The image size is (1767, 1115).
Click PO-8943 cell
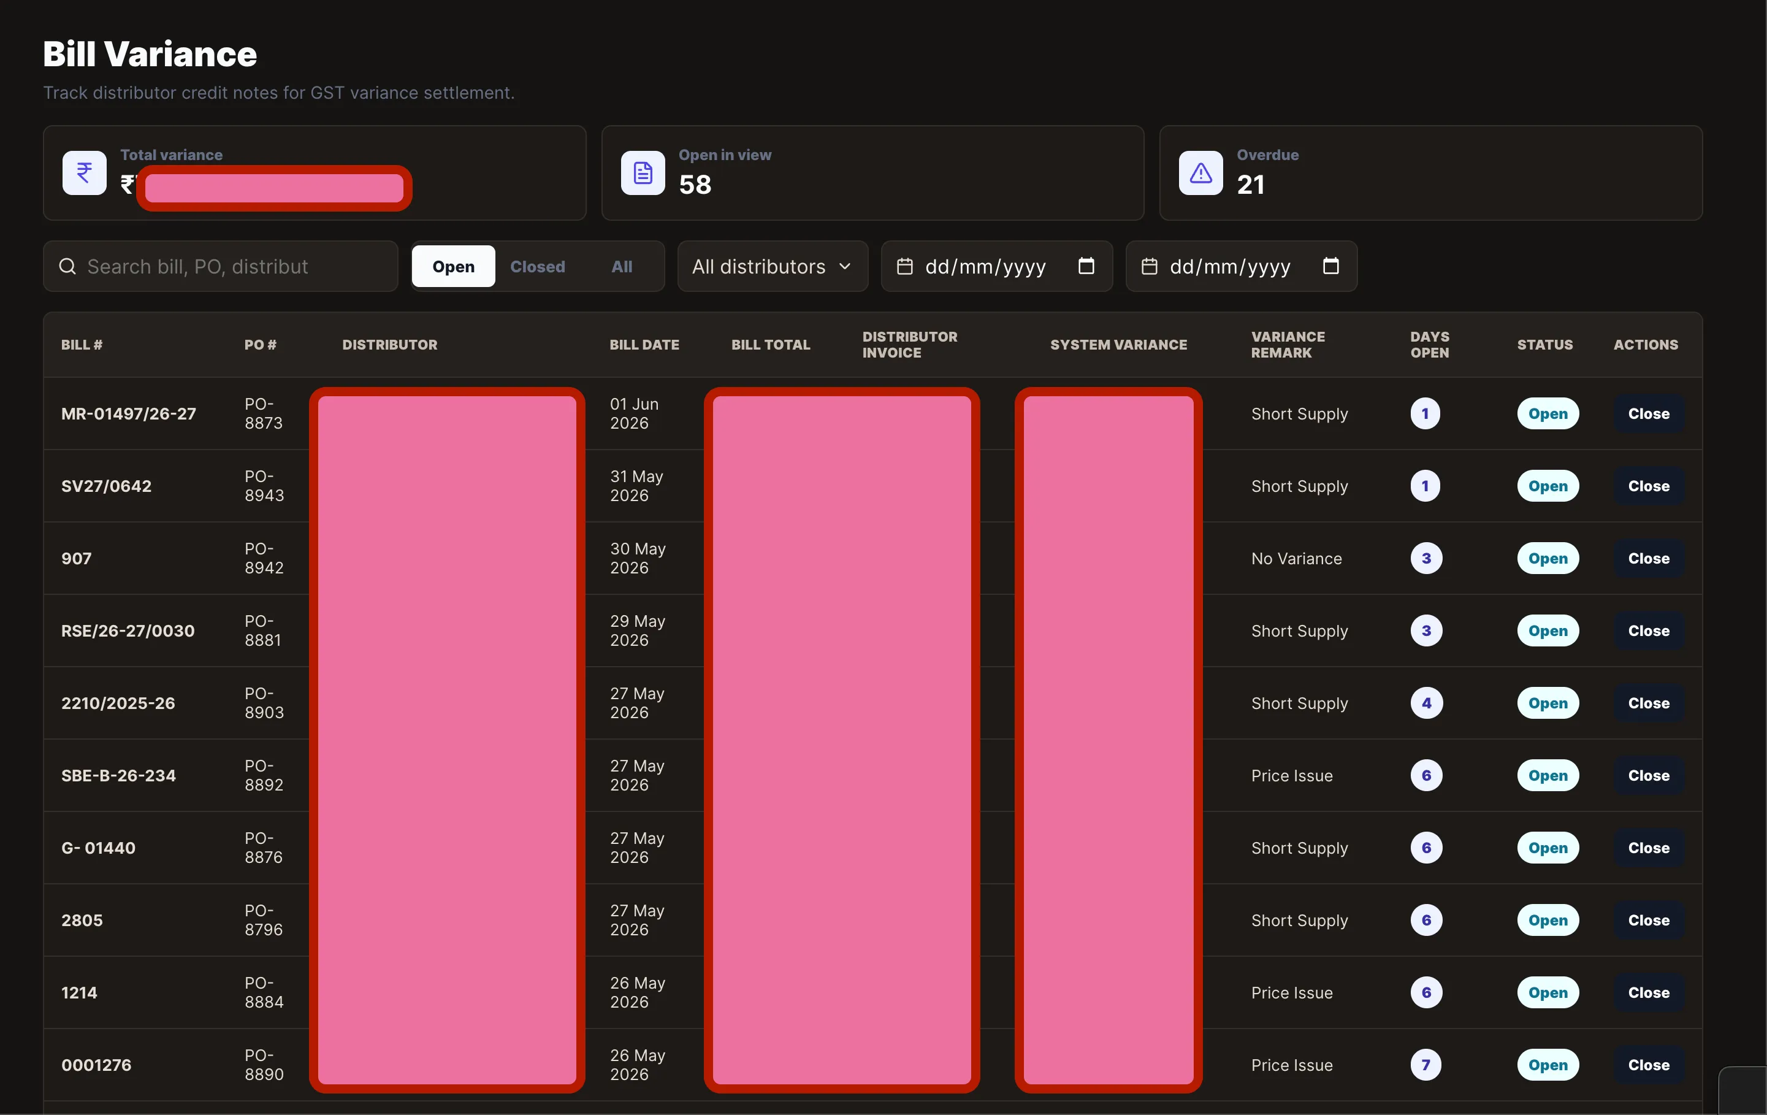pos(264,486)
